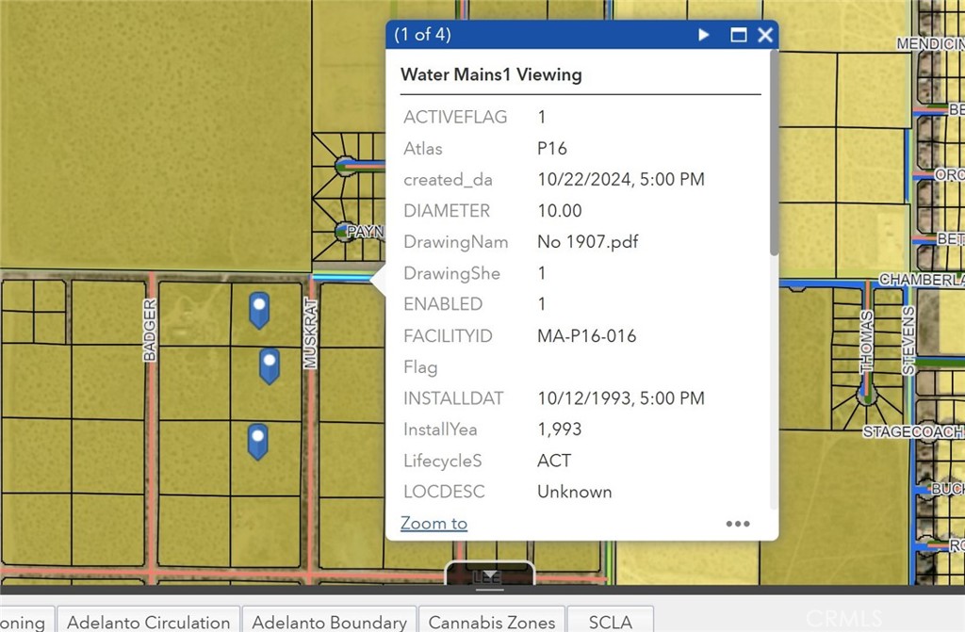Click the MUSKRAT street label on the map
The image size is (965, 632).
(310, 333)
